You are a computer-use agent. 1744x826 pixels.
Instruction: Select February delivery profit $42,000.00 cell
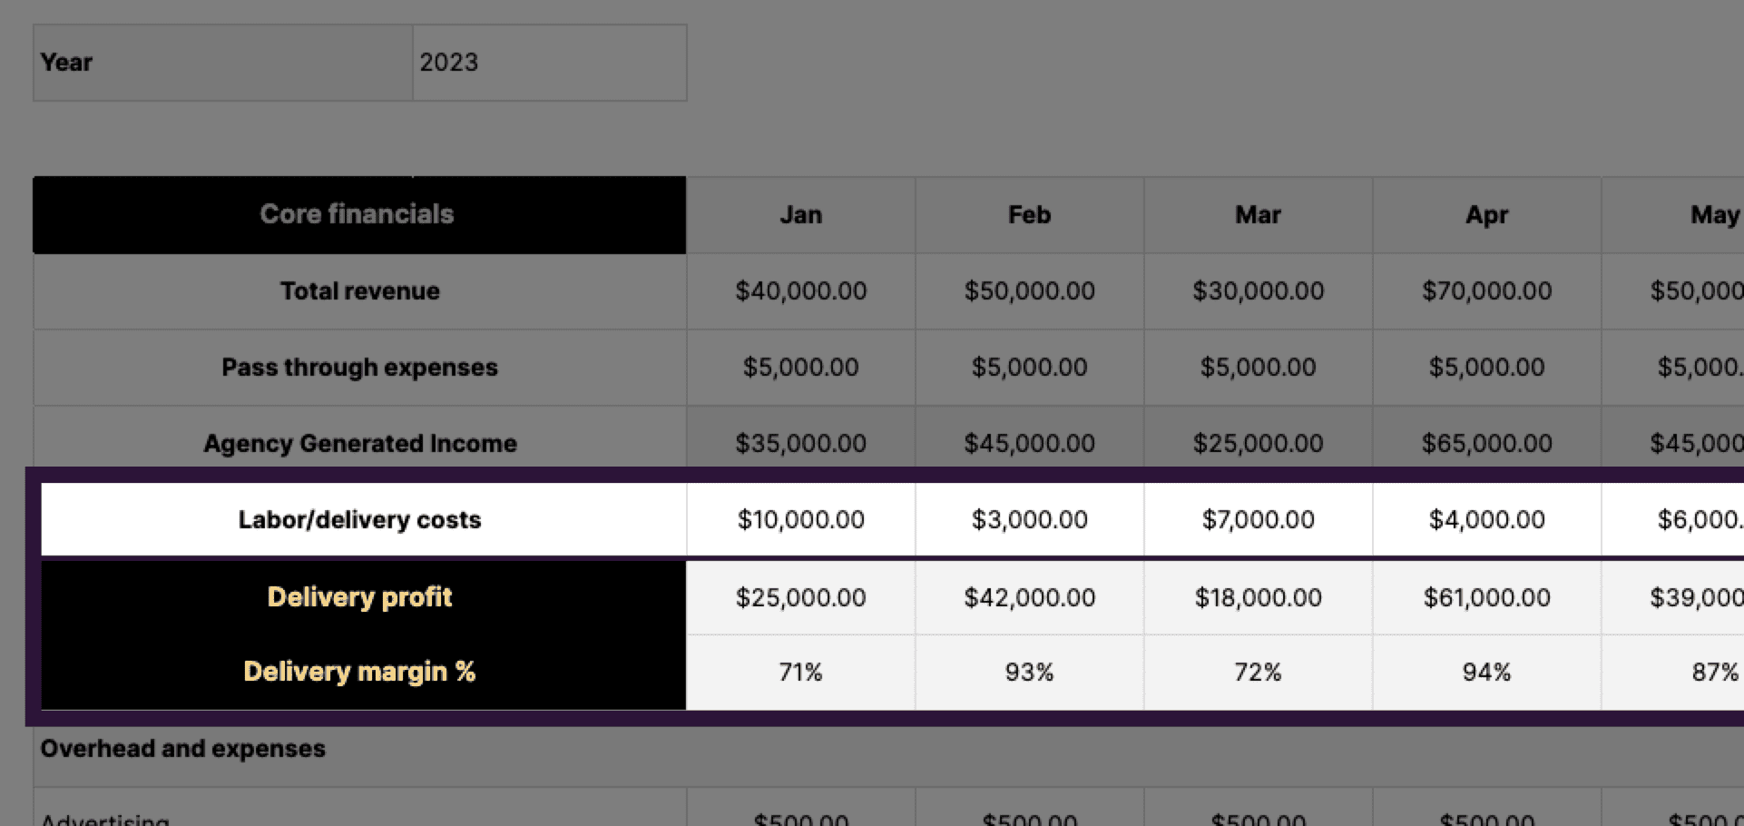pyautogui.click(x=1029, y=598)
